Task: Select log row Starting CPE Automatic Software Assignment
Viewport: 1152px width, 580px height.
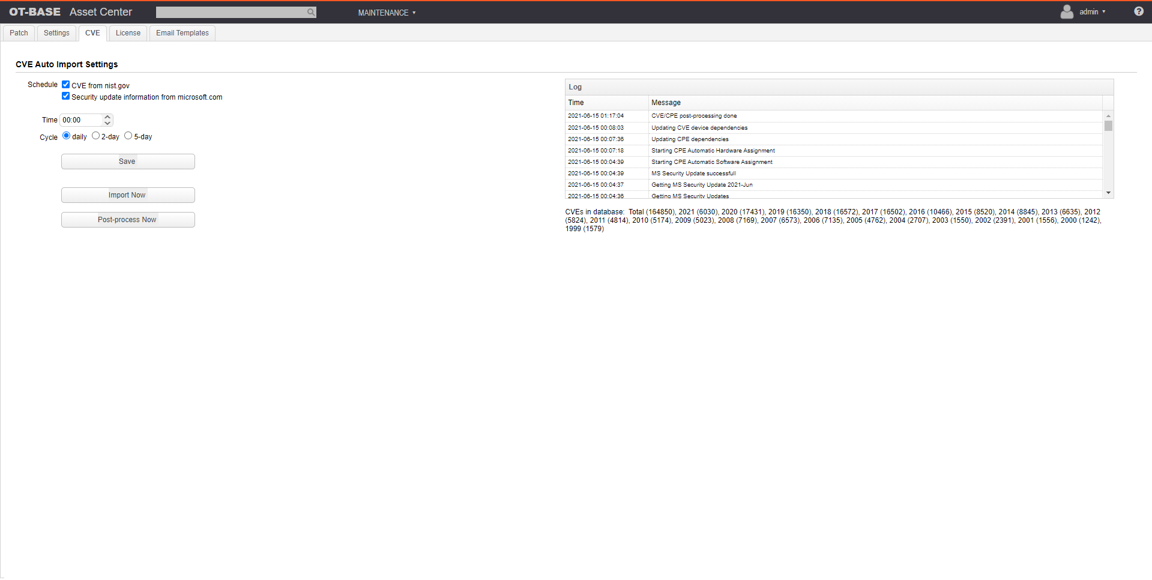Action: click(834, 162)
